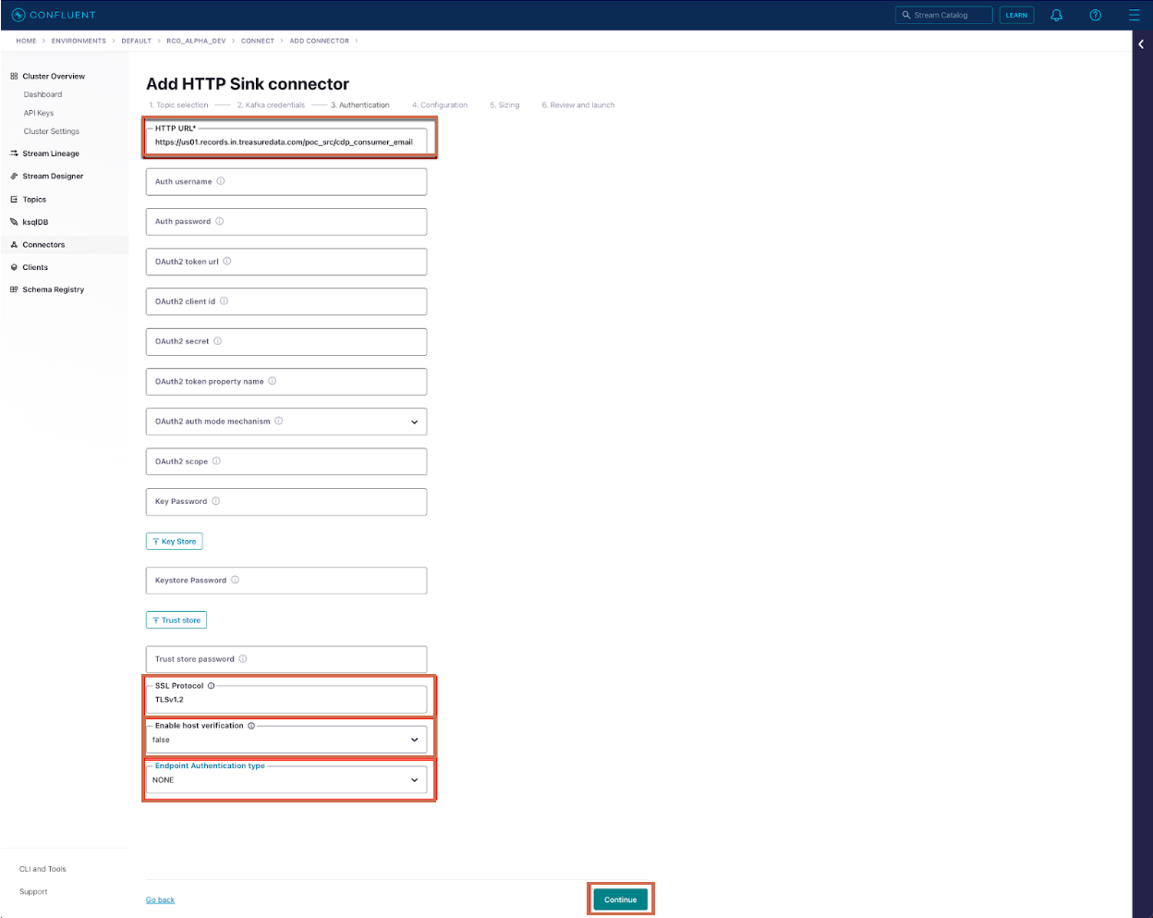Click the HTTP URL input field
1153x918 pixels.
(286, 142)
